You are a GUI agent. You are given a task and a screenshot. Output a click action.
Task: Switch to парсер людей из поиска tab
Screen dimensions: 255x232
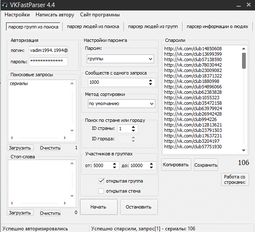coord(93,26)
